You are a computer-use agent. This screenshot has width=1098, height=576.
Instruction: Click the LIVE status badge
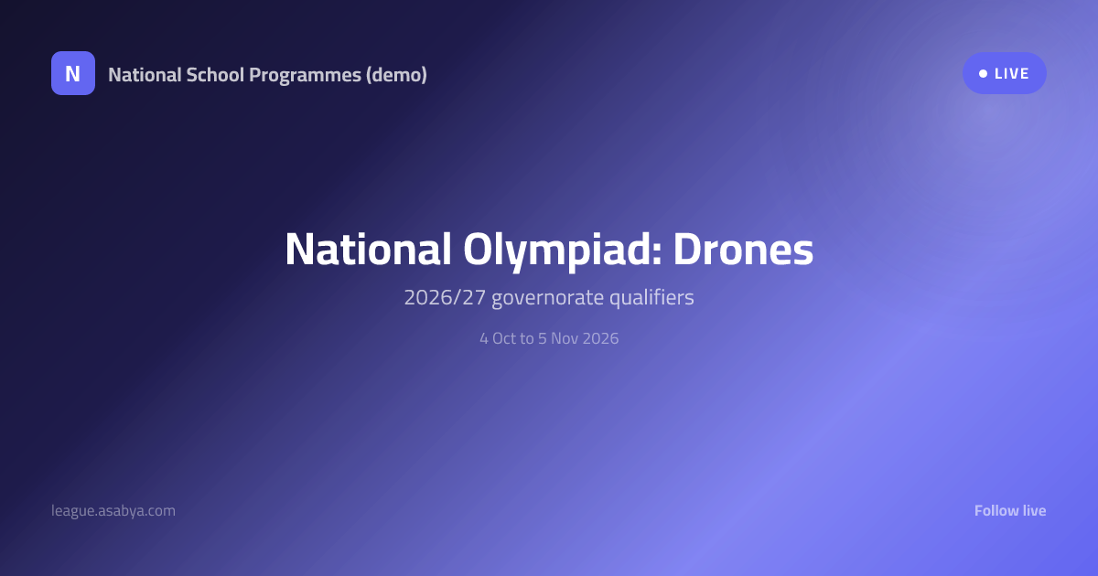(1004, 73)
